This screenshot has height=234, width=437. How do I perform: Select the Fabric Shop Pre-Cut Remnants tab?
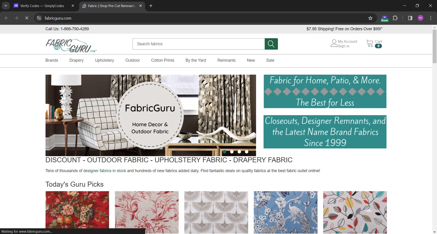tap(112, 6)
